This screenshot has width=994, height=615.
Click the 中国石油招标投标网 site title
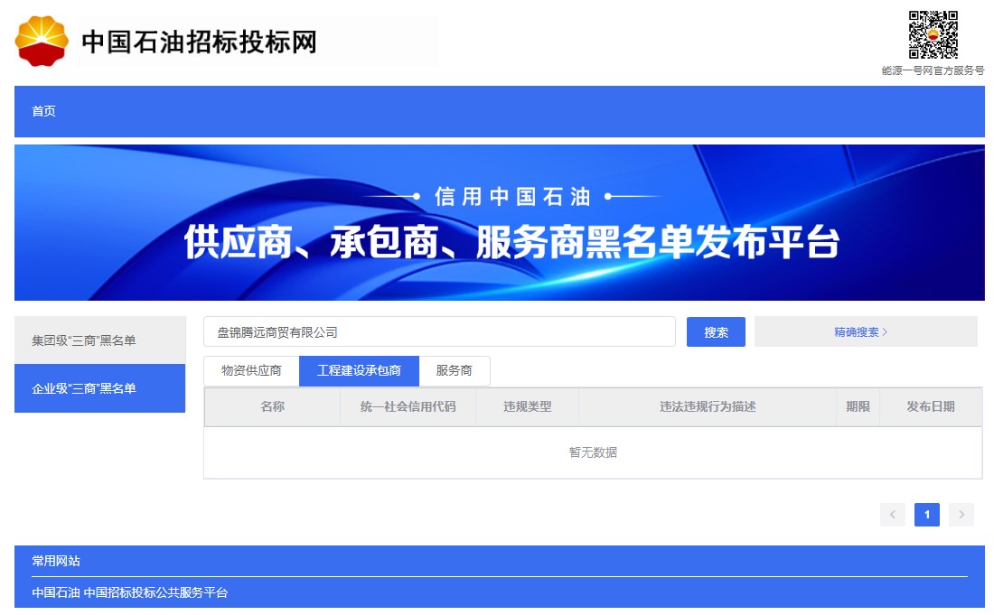199,42
